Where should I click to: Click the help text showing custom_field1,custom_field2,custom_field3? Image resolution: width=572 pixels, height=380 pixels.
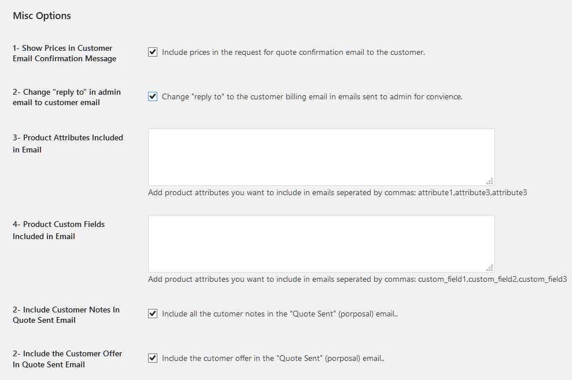click(357, 279)
